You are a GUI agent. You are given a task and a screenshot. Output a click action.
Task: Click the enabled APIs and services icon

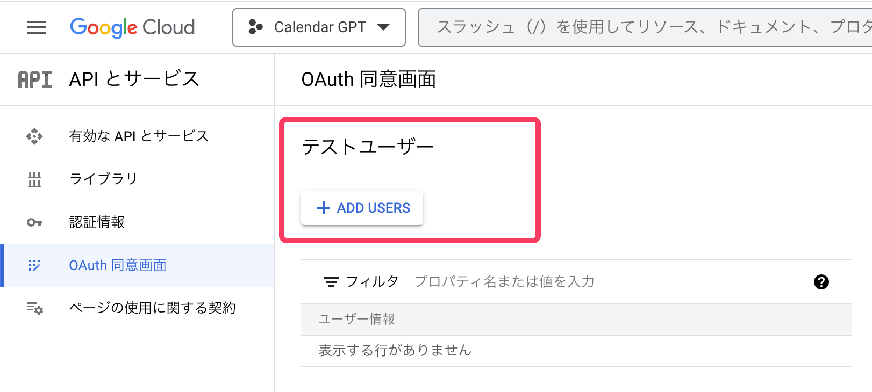(x=34, y=136)
